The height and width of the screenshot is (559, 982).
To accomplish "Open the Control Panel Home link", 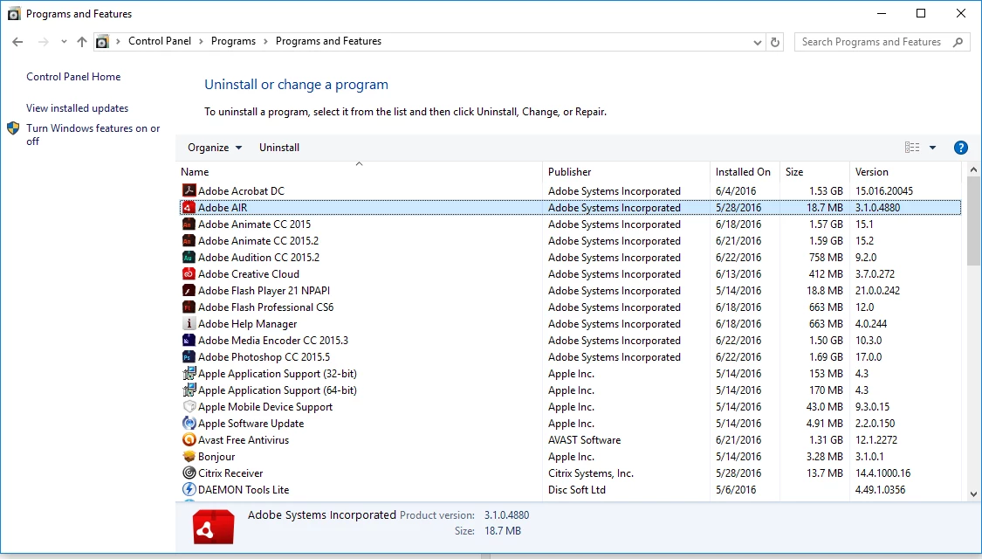I will point(73,77).
